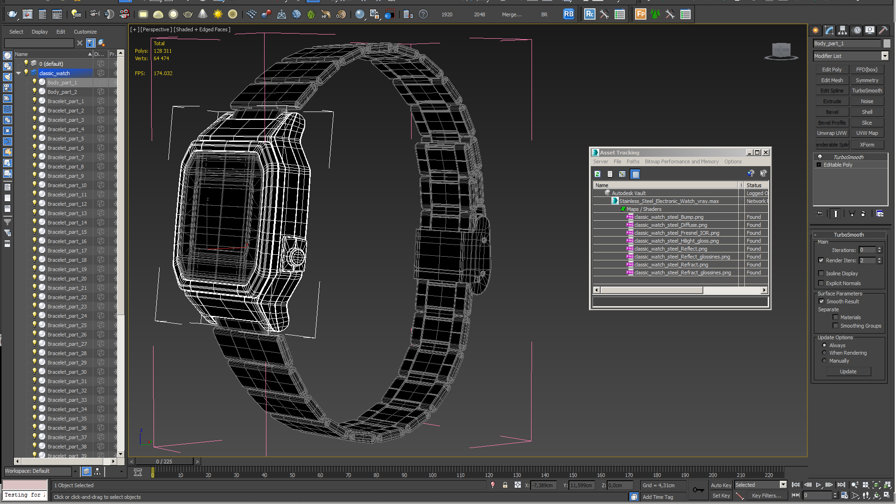Click the Unwrap UVW button
Screen dimensions: 896x504
point(832,133)
